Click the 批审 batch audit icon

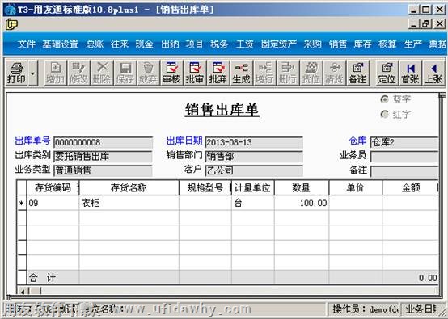click(x=195, y=73)
